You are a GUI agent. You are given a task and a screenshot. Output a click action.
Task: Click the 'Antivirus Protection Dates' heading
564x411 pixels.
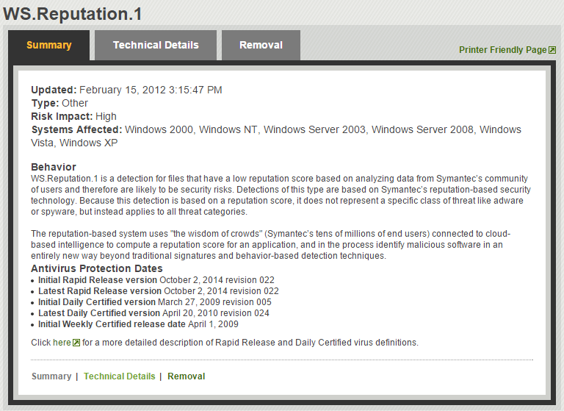click(x=97, y=268)
